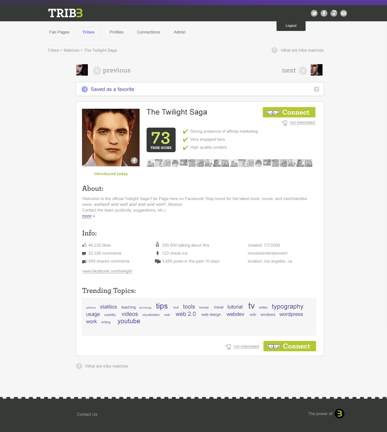Click the previous arrow circle icon

click(97, 71)
